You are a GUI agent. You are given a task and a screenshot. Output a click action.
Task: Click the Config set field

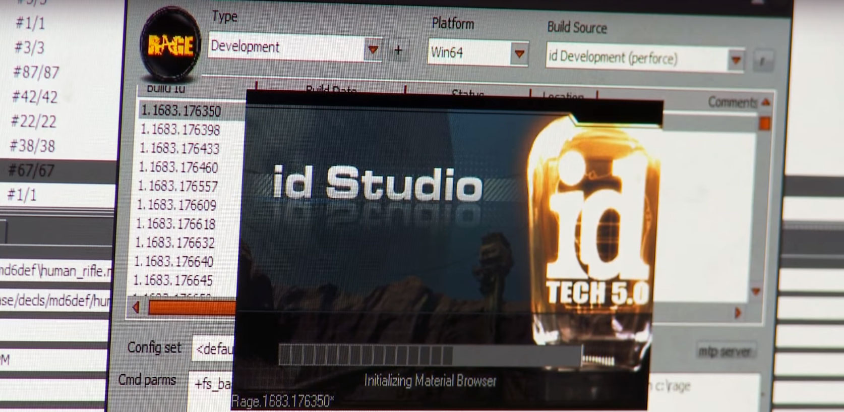213,349
